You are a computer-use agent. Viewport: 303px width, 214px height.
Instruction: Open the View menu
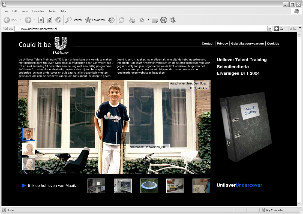tap(25, 11)
